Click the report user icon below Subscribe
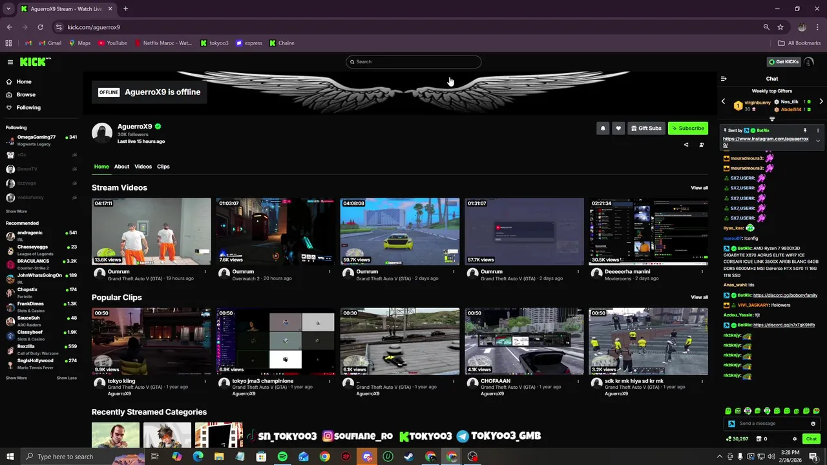This screenshot has width=827, height=465. point(702,145)
